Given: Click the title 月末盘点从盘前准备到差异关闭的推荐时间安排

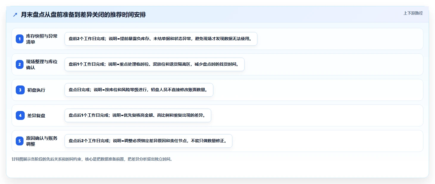Looking at the screenshot, I should click(x=83, y=15).
